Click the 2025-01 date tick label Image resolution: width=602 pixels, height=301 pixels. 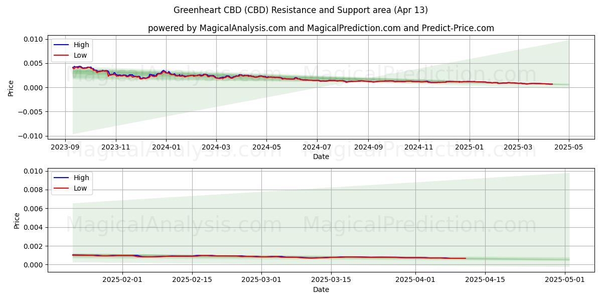click(470, 147)
